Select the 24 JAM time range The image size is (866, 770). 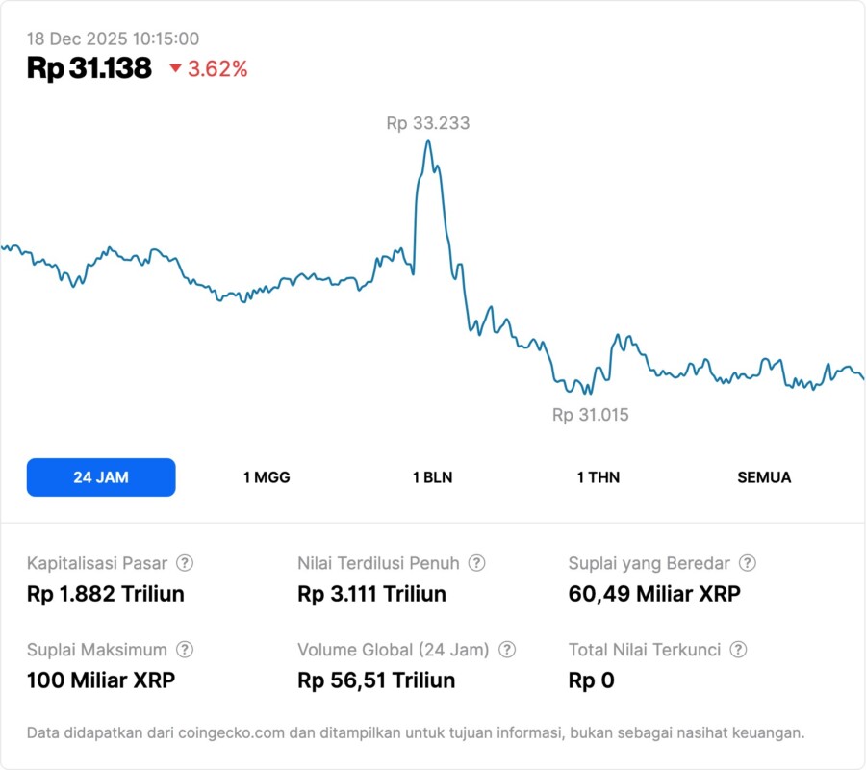[x=101, y=477]
